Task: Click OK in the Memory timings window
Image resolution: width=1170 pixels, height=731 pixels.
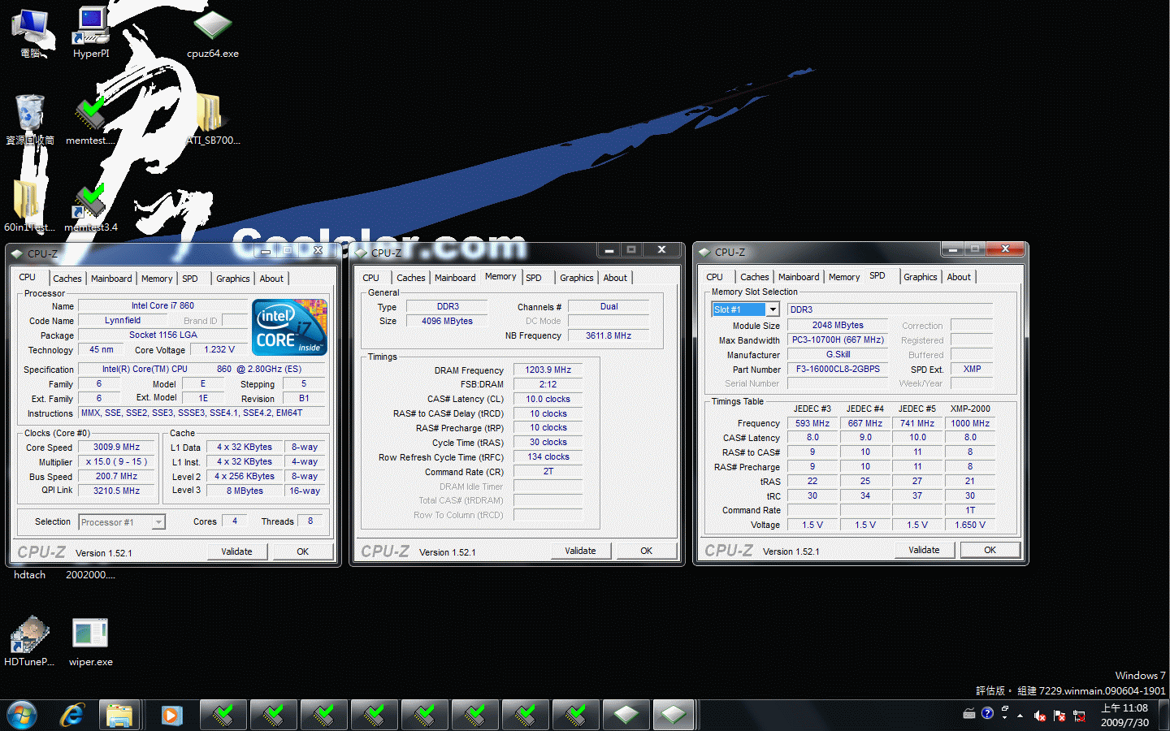Action: [x=646, y=551]
